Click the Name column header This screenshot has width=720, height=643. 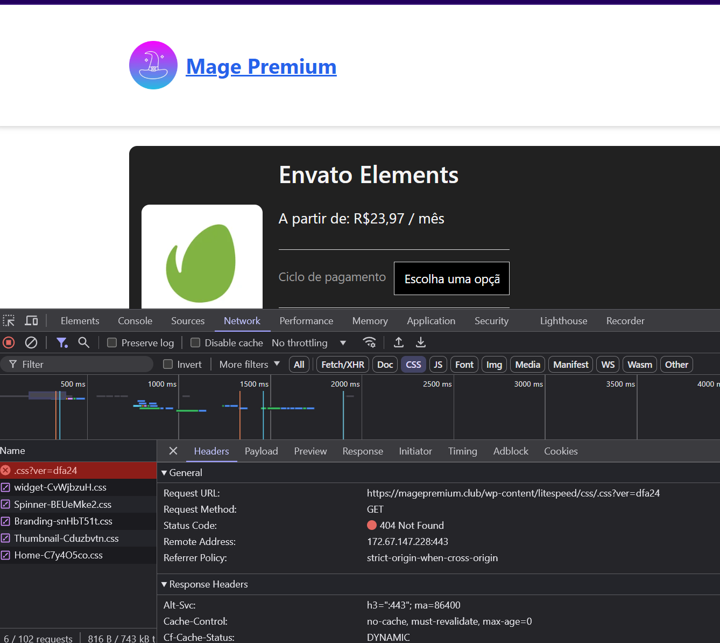(x=78, y=451)
